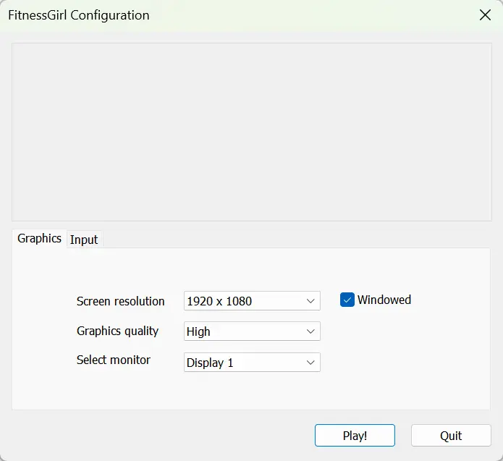
Task: Uncheck the Windowed checkbox box
Action: 347,300
